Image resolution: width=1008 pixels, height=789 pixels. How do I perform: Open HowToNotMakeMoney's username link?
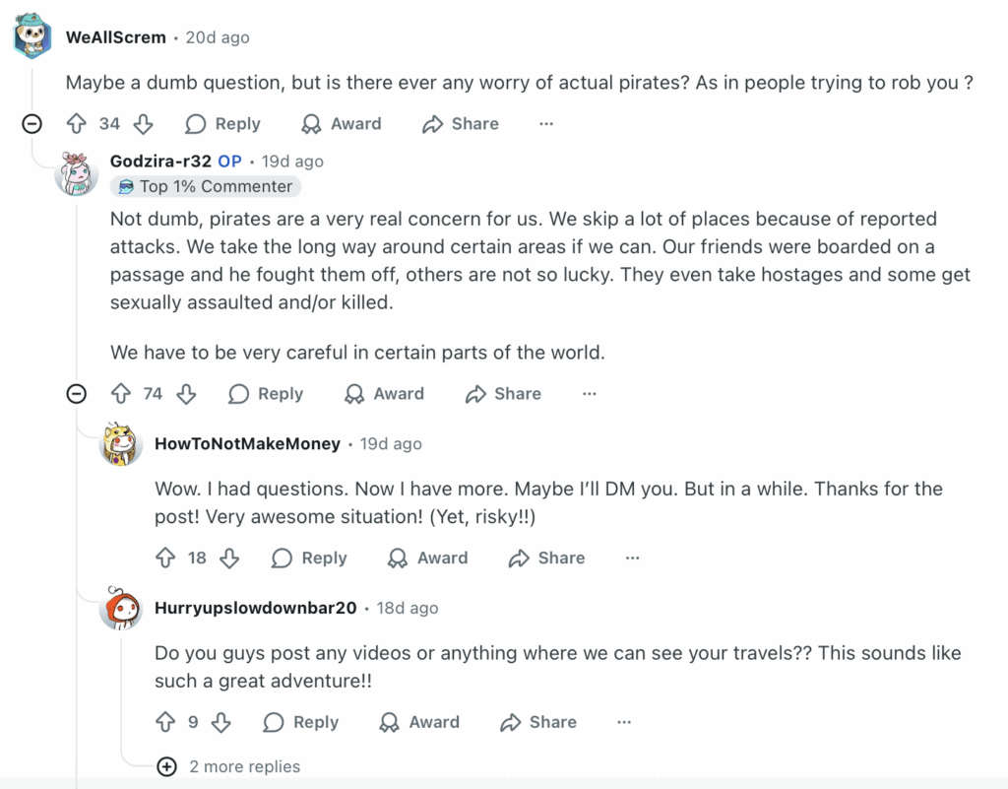click(247, 444)
